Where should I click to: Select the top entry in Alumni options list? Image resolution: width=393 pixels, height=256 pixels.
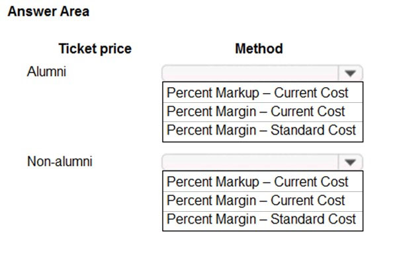click(263, 92)
